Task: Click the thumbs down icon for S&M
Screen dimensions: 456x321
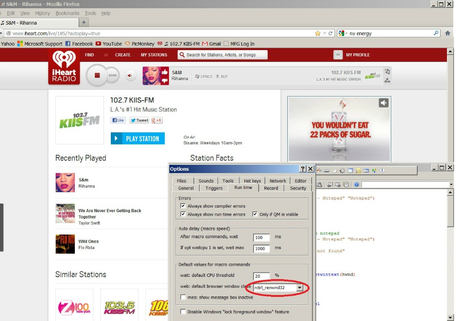Action: [165, 81]
